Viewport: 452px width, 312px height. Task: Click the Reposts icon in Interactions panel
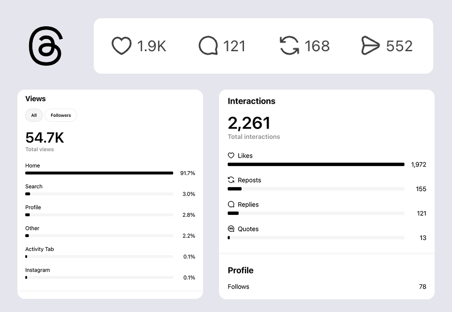point(231,180)
